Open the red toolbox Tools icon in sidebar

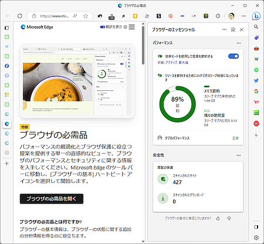[x=256, y=48]
